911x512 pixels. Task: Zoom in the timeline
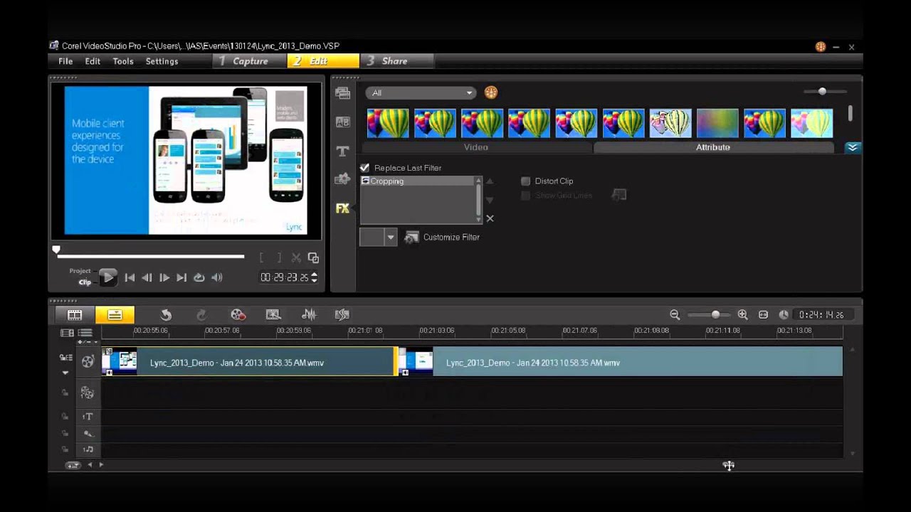tap(742, 314)
